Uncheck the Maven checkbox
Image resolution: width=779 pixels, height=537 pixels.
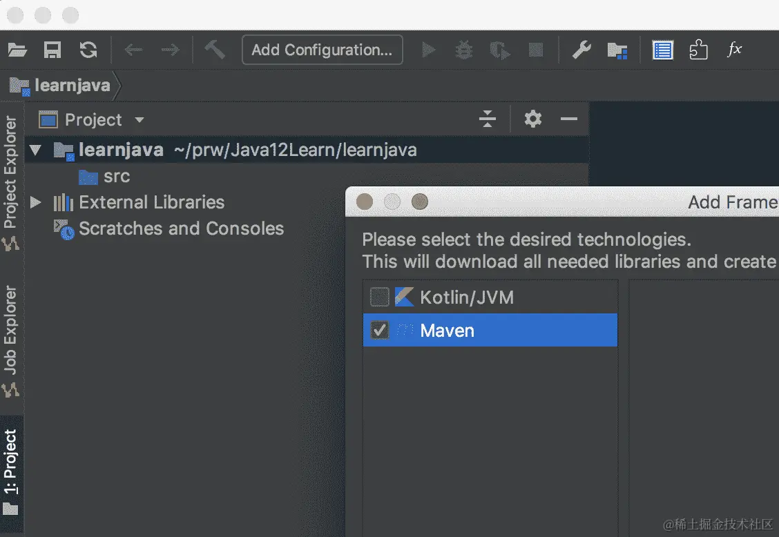pos(380,330)
